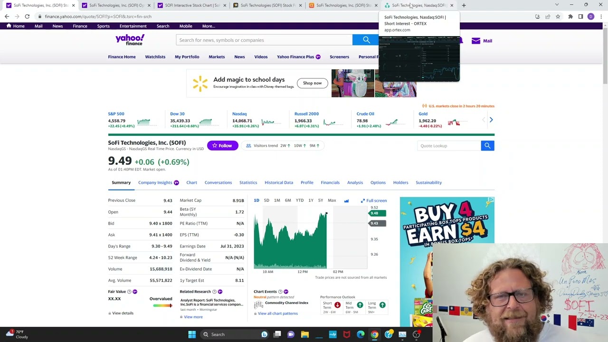
Task: Switch to the Historical Data tab
Action: point(279,182)
